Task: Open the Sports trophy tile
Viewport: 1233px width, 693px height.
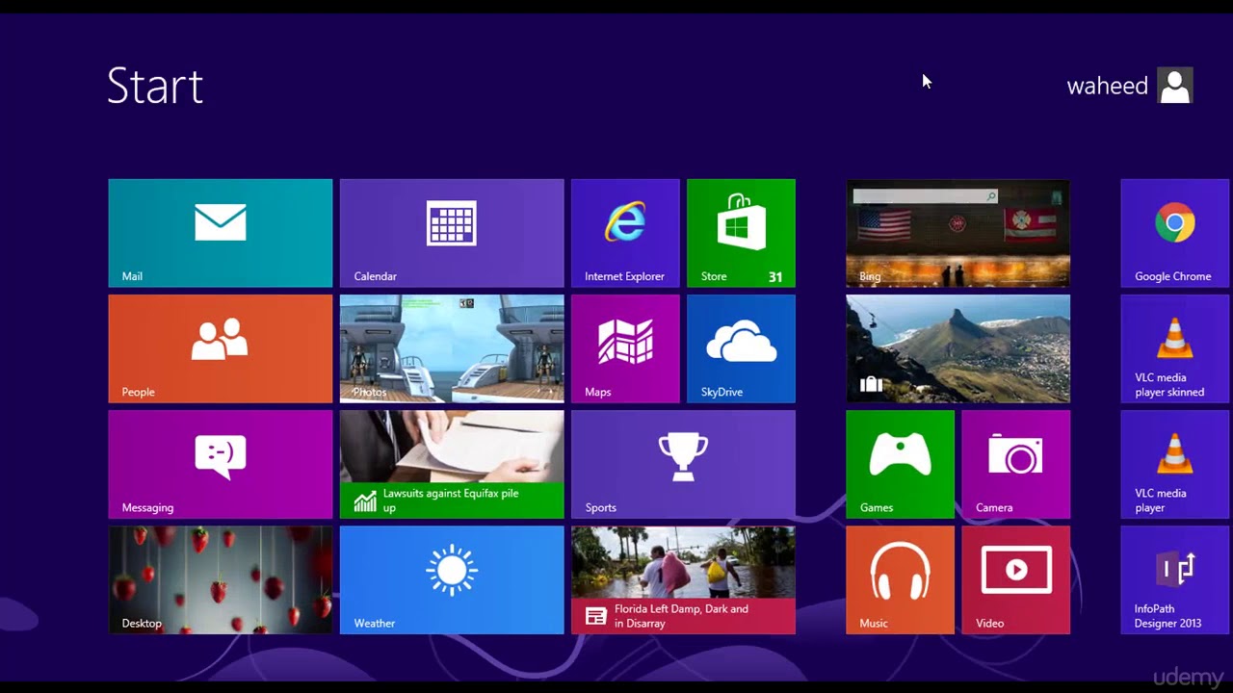Action: tap(683, 464)
